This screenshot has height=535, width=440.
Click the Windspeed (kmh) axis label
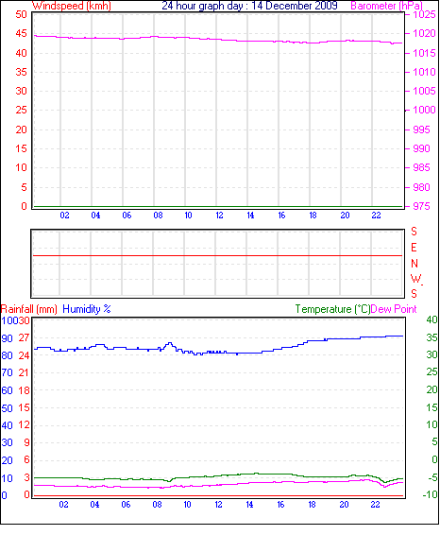72,6
